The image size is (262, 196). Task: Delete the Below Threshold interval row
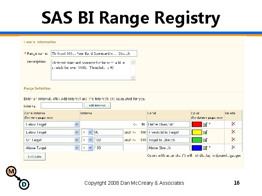click(x=233, y=124)
